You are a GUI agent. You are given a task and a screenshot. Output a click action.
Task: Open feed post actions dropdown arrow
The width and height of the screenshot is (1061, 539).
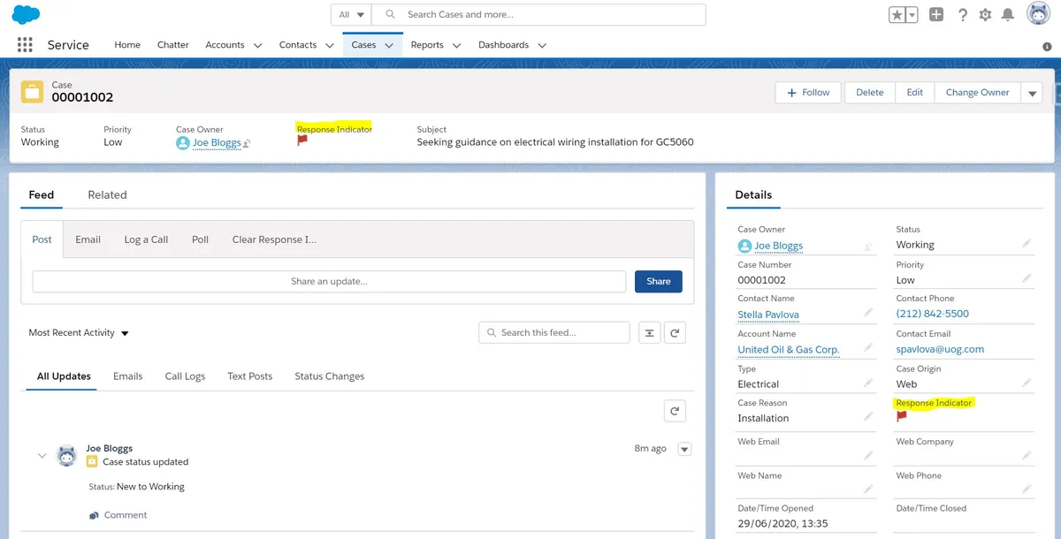coord(684,449)
